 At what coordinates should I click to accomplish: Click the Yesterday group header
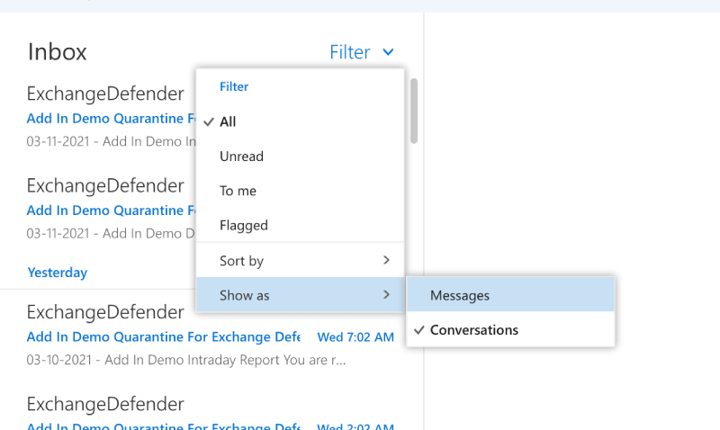pyautogui.click(x=57, y=273)
